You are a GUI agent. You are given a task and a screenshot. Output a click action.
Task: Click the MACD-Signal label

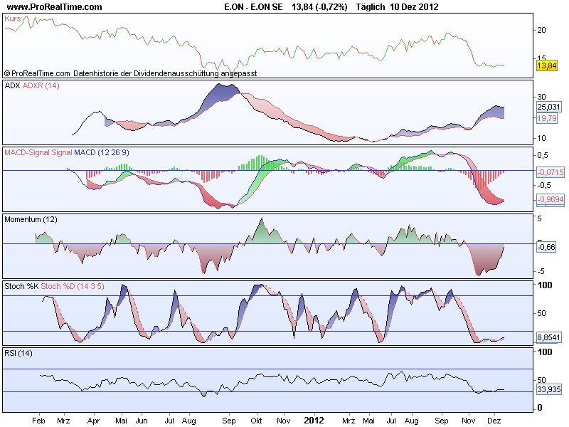pyautogui.click(x=27, y=152)
